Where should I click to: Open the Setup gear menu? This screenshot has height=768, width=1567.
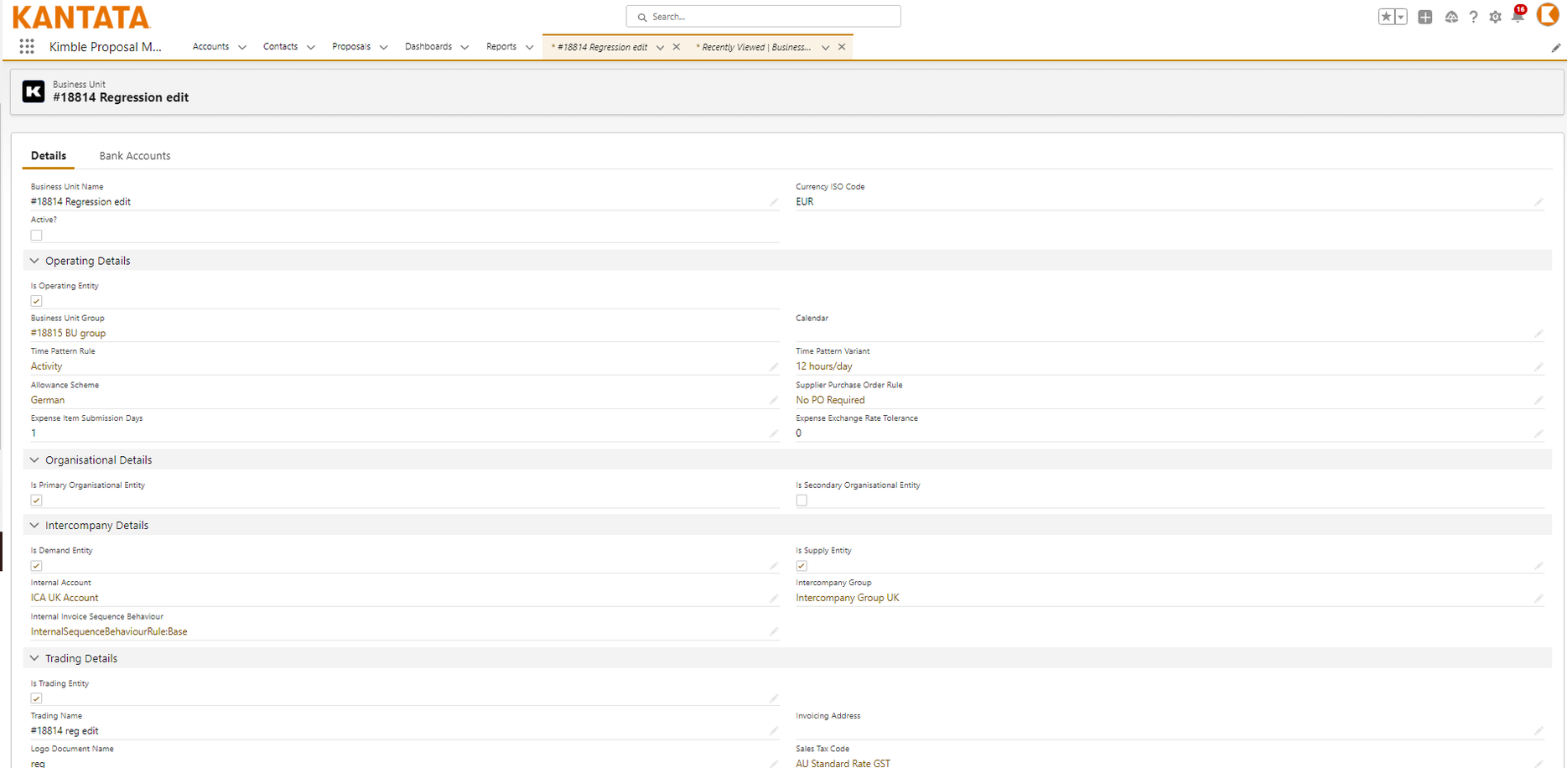pos(1496,17)
